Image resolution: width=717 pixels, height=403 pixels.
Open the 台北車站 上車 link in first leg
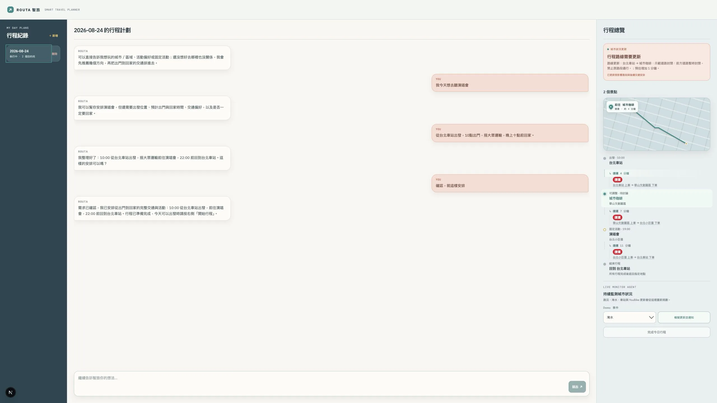pos(621,185)
